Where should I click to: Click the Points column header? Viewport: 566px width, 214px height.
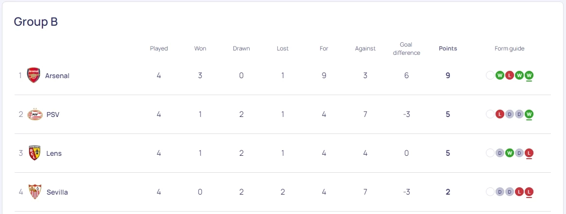tap(447, 49)
